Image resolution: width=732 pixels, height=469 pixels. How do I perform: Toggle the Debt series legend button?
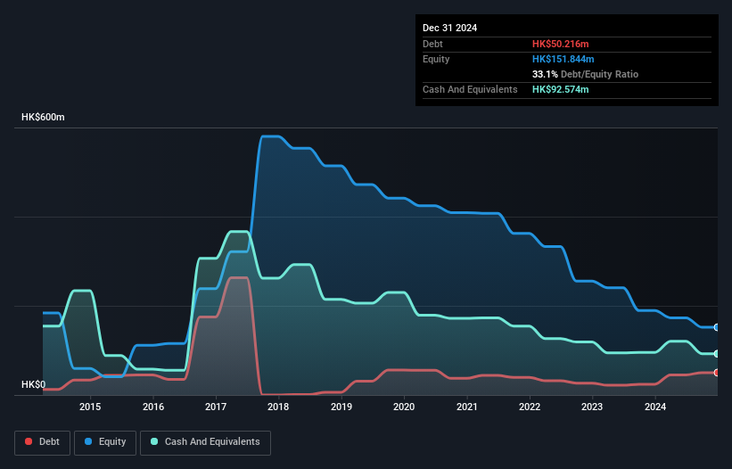(43, 442)
